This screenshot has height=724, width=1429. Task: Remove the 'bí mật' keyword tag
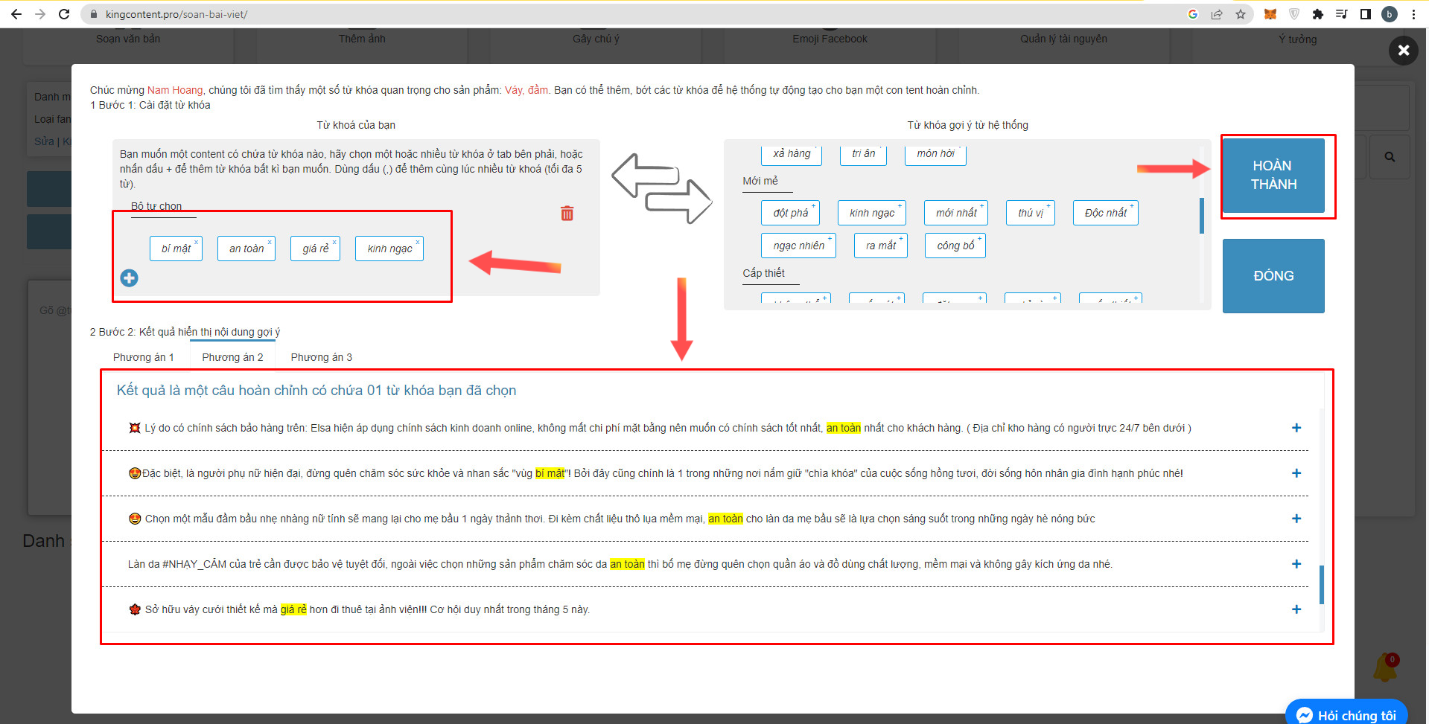pyautogui.click(x=197, y=242)
